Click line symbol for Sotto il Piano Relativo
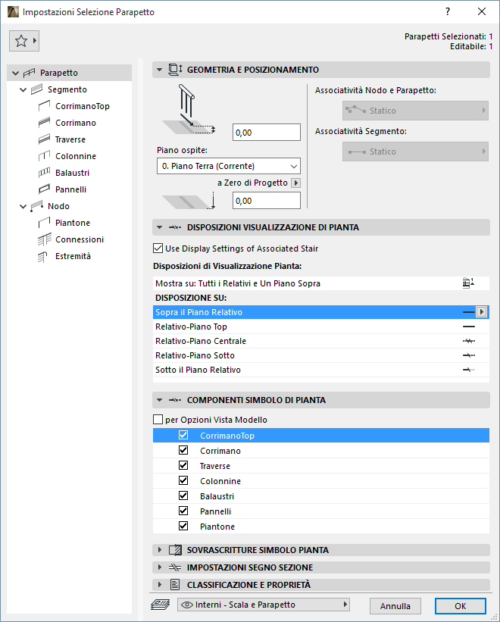The height and width of the screenshot is (622, 500). (469, 370)
